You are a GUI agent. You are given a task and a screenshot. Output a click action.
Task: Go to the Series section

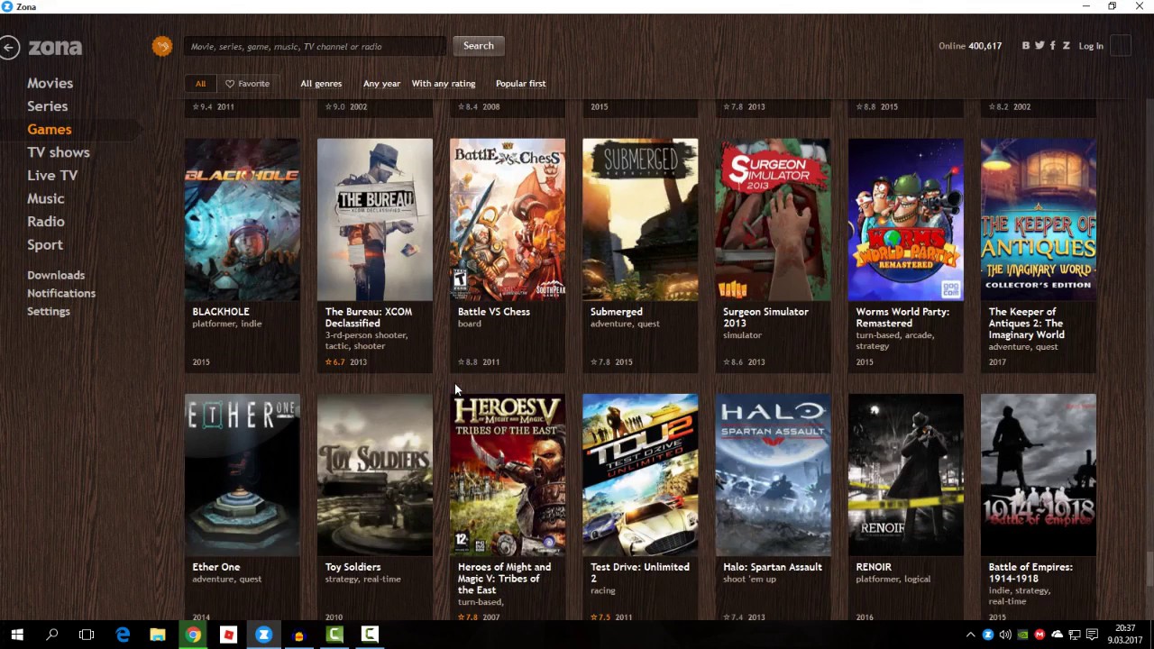tap(47, 106)
